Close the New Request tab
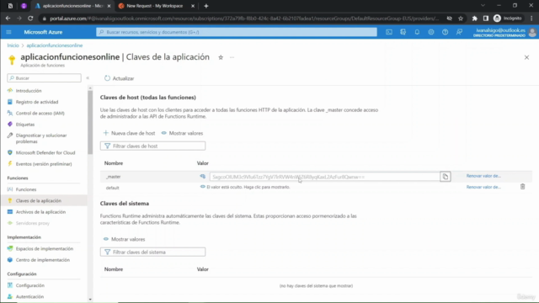The height and width of the screenshot is (303, 539). [193, 6]
